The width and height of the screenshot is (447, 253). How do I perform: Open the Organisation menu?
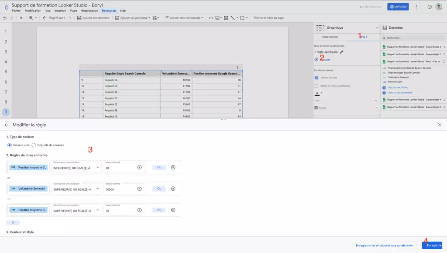[x=89, y=11]
